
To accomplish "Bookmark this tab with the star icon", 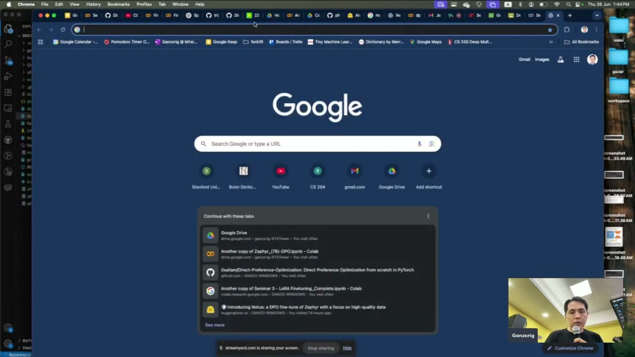I will click(550, 30).
